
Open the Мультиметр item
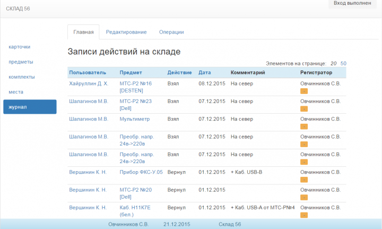(134, 119)
